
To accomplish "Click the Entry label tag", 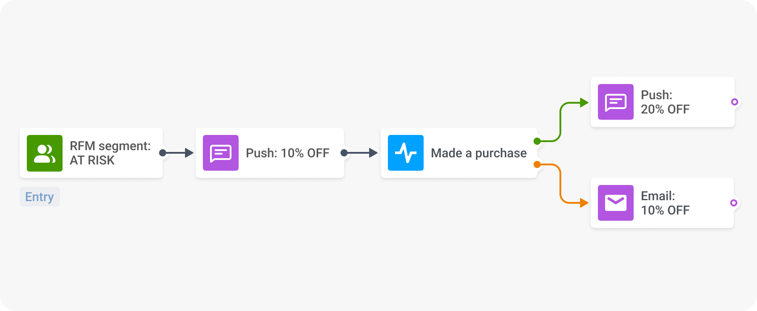I will 39,197.
